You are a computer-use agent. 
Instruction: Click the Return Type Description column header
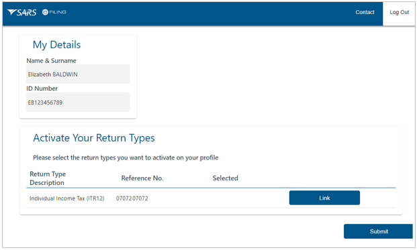point(48,178)
